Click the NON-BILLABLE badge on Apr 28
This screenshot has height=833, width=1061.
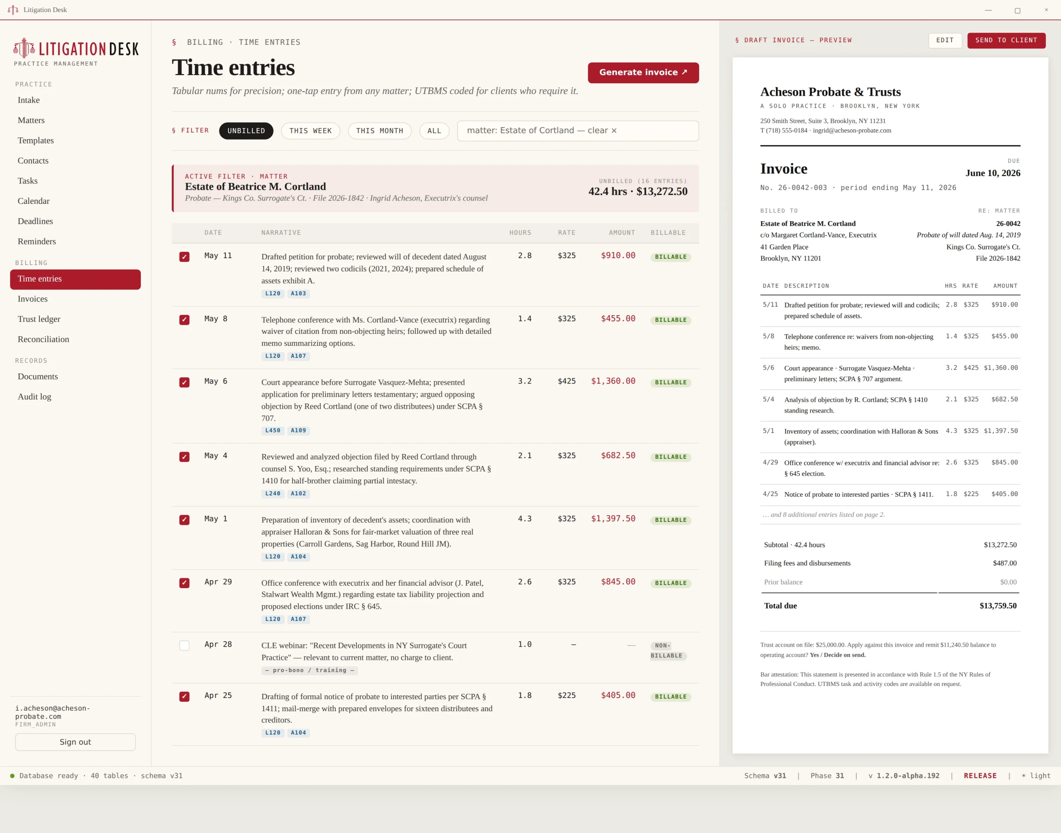(x=669, y=651)
